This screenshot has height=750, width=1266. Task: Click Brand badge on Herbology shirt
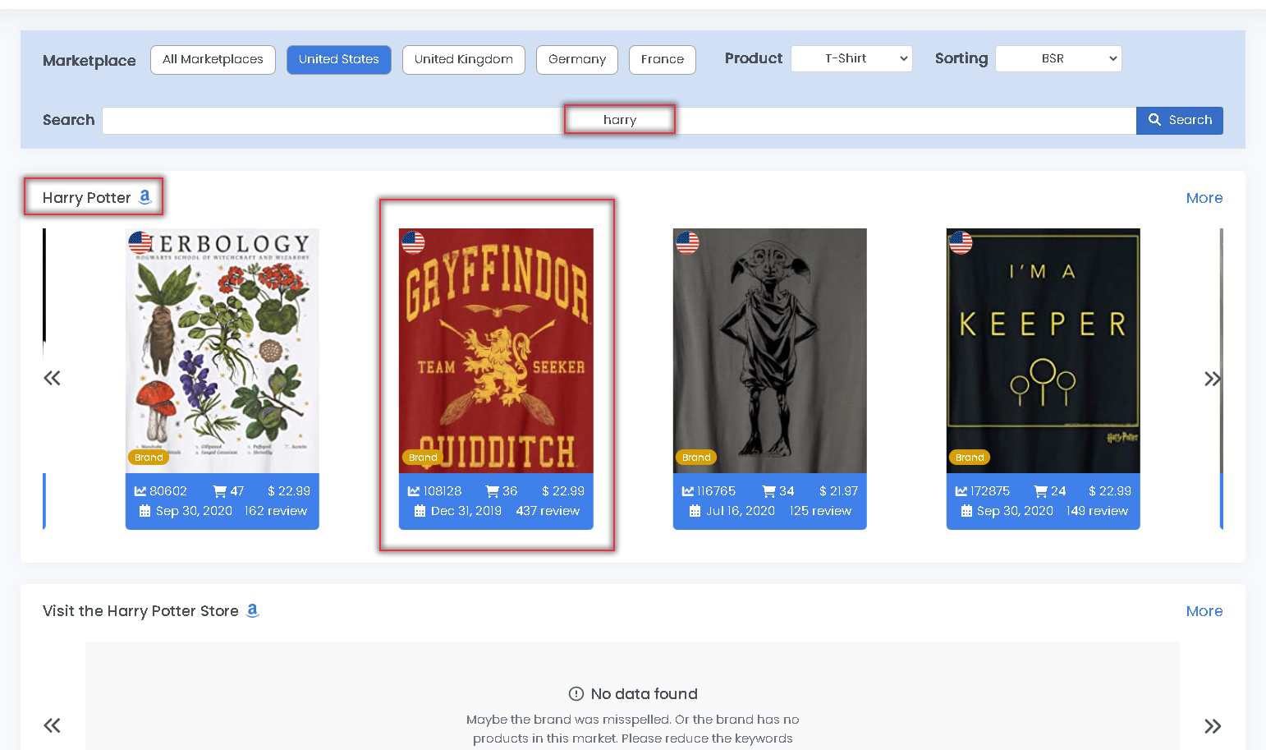149,458
